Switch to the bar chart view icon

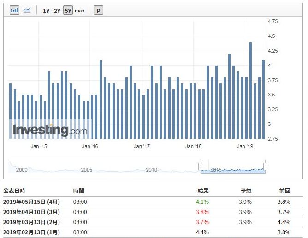(x=14, y=10)
